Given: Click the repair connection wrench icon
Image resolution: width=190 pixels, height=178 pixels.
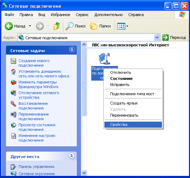Looking at the screenshot, I should pyautogui.click(x=13, y=104).
